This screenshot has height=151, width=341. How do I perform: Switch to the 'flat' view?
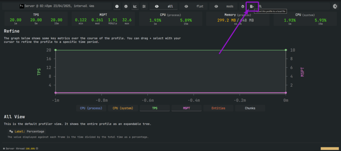193,7
